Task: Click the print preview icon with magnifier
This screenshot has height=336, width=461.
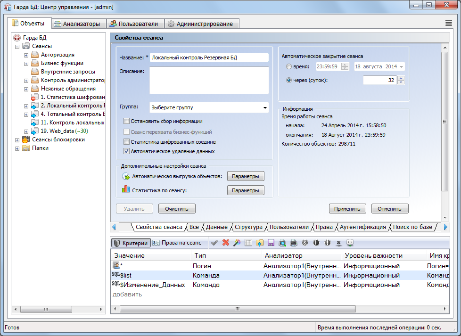Action: pyautogui.click(x=282, y=243)
